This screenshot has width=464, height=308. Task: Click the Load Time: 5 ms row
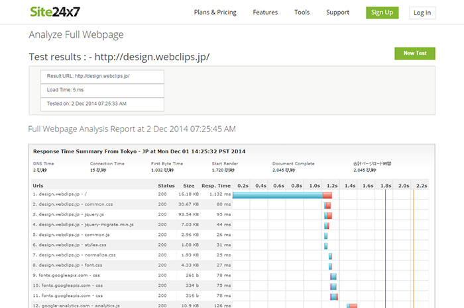102,91
